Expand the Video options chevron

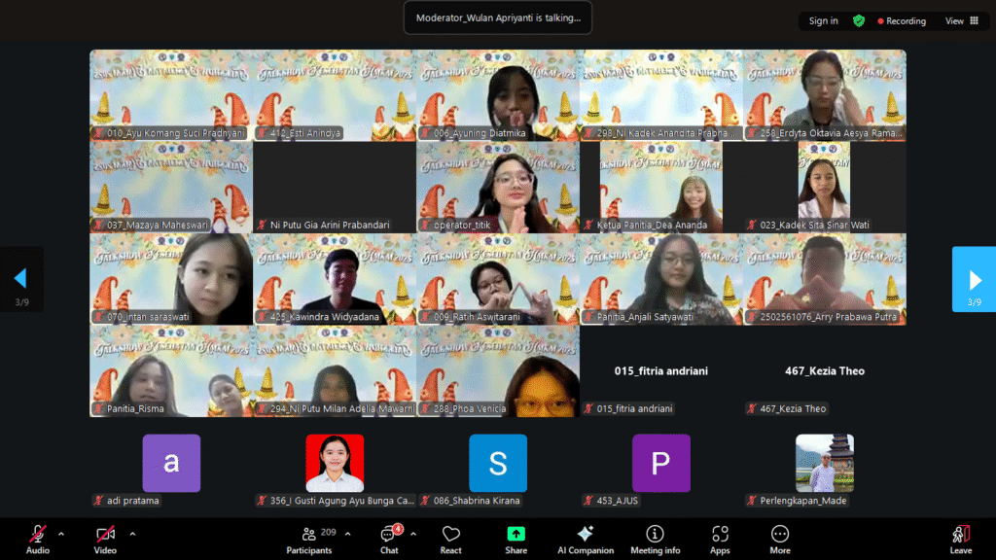131,533
